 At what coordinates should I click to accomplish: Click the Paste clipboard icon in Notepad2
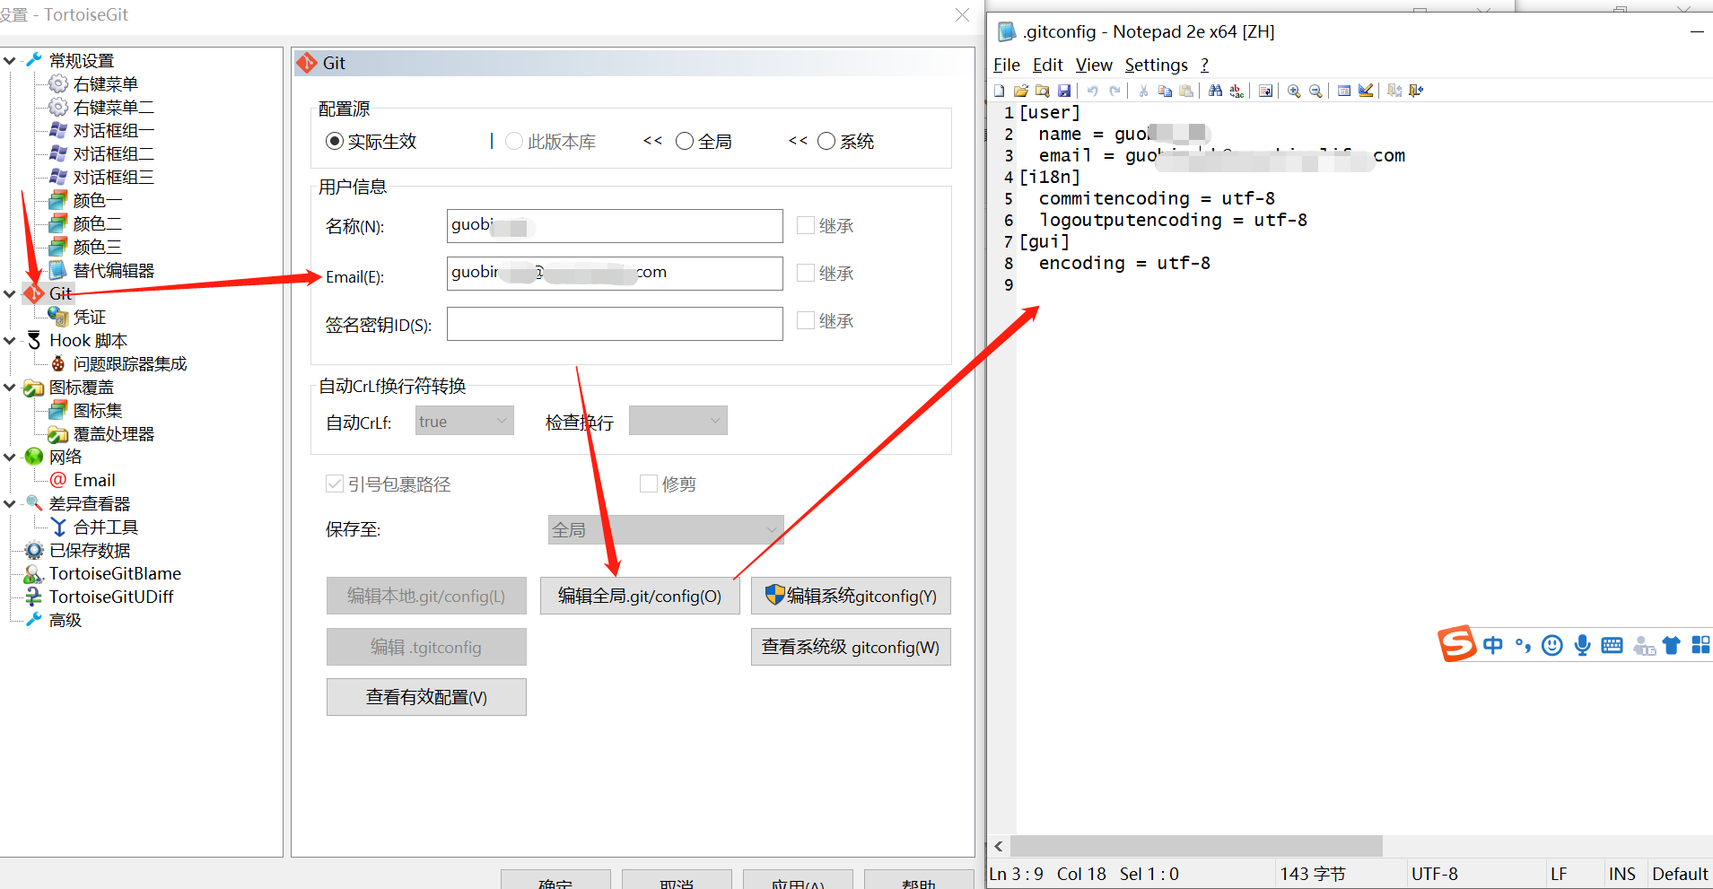point(1186,91)
